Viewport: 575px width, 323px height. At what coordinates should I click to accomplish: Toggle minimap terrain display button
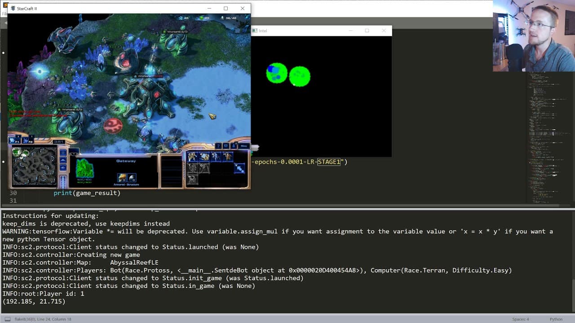(x=63, y=160)
